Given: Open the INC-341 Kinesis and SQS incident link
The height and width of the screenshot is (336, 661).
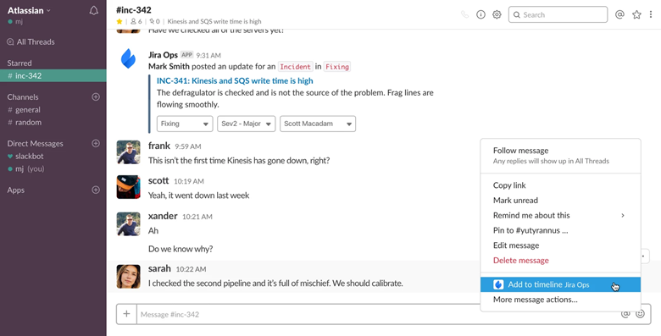Looking at the screenshot, I should tap(235, 80).
